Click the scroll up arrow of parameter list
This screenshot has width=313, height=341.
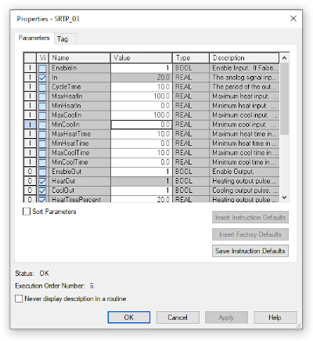click(x=284, y=58)
